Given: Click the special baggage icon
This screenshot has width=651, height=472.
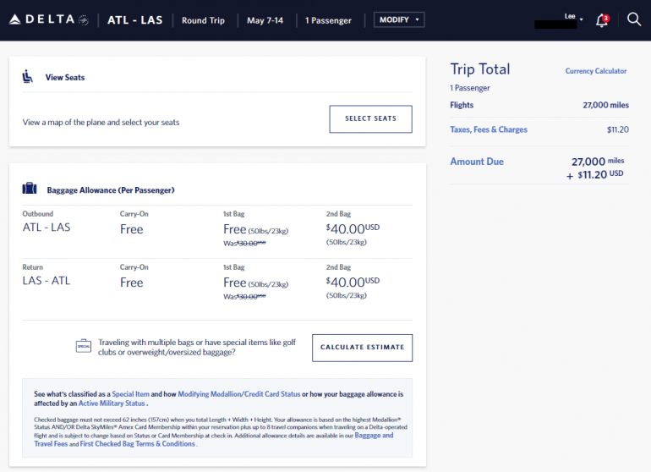Looking at the screenshot, I should click(83, 346).
